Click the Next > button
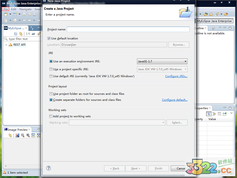 click(x=136, y=168)
